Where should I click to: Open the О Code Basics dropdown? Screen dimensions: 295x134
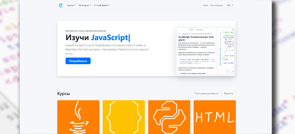(102, 5)
